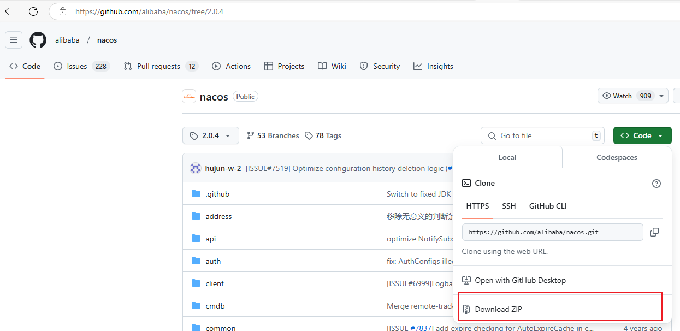The image size is (680, 331).
Task: Open the Security tab
Action: pyautogui.click(x=380, y=66)
